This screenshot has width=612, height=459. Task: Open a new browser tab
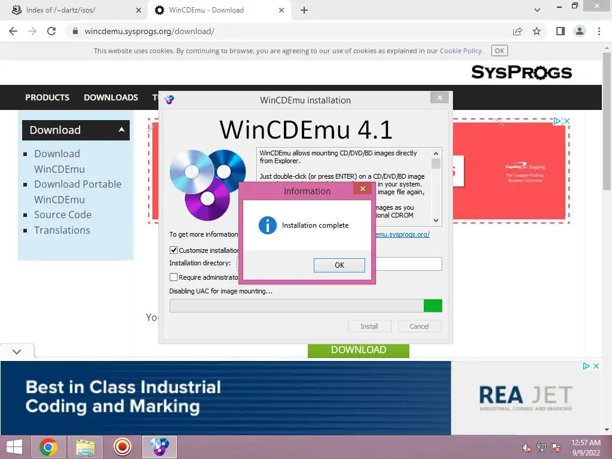click(x=304, y=10)
